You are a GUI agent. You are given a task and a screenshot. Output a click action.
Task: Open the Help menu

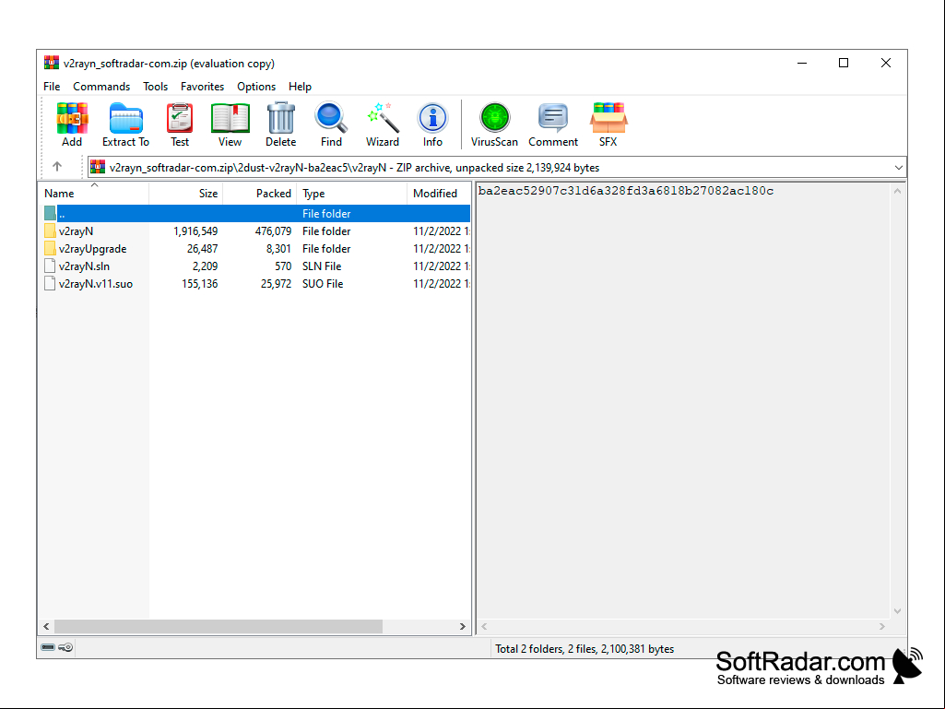(300, 87)
